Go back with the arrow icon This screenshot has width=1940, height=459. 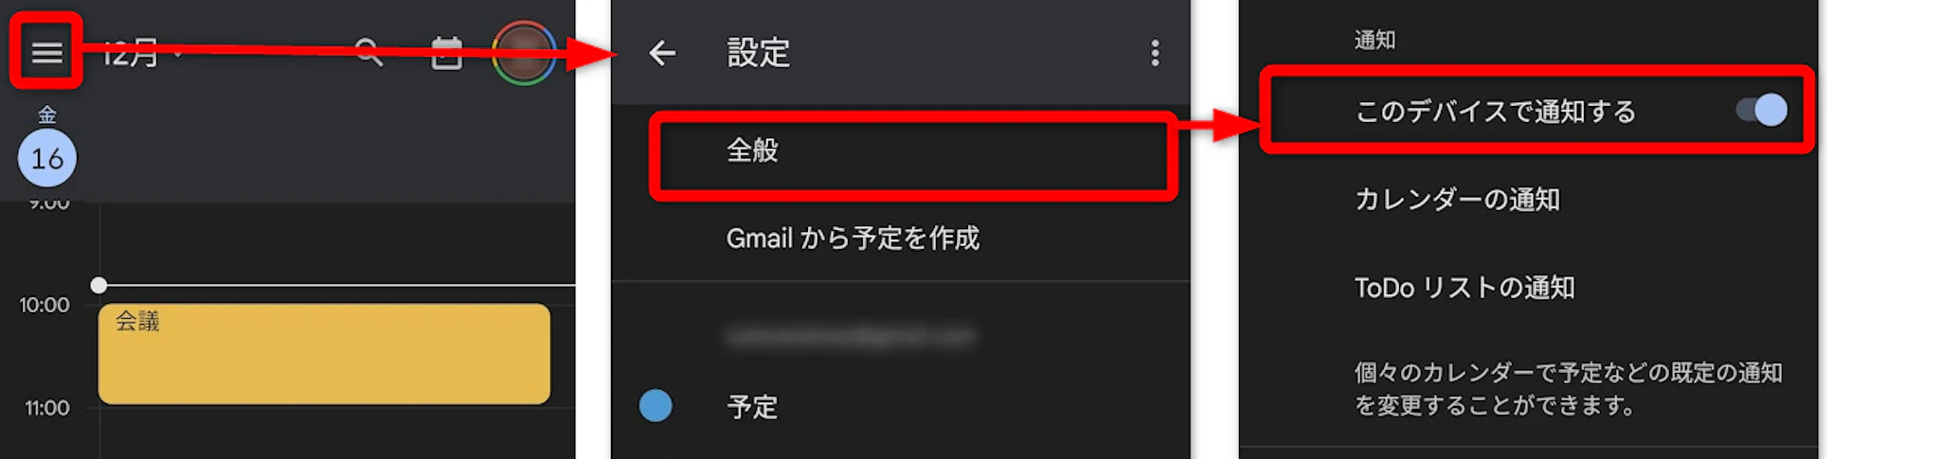point(662,53)
